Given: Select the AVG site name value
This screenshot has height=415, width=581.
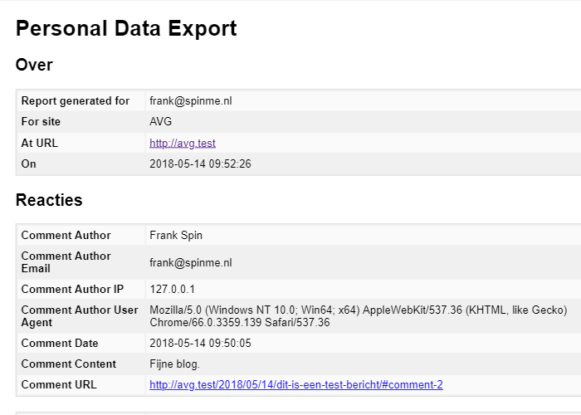Looking at the screenshot, I should [161, 122].
